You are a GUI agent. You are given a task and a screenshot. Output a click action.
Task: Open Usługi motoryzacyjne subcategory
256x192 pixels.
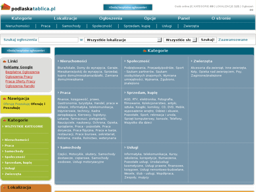tap(88, 162)
